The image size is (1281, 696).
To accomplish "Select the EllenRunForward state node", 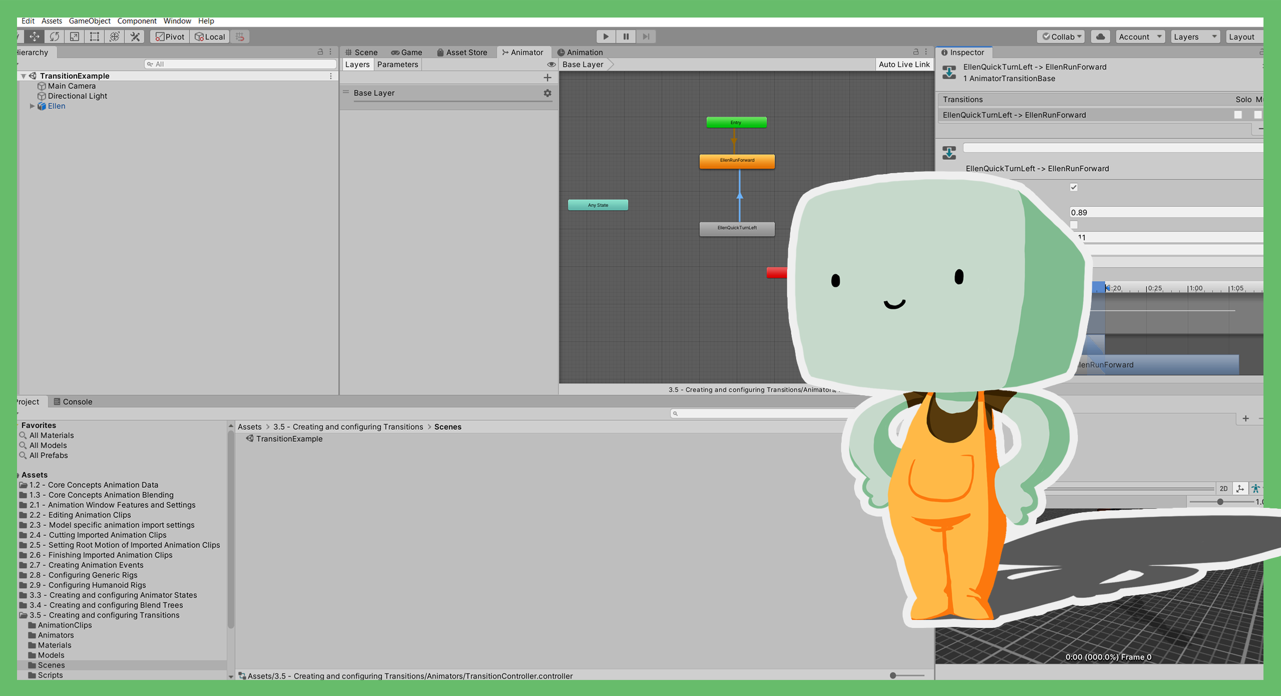I will click(737, 161).
